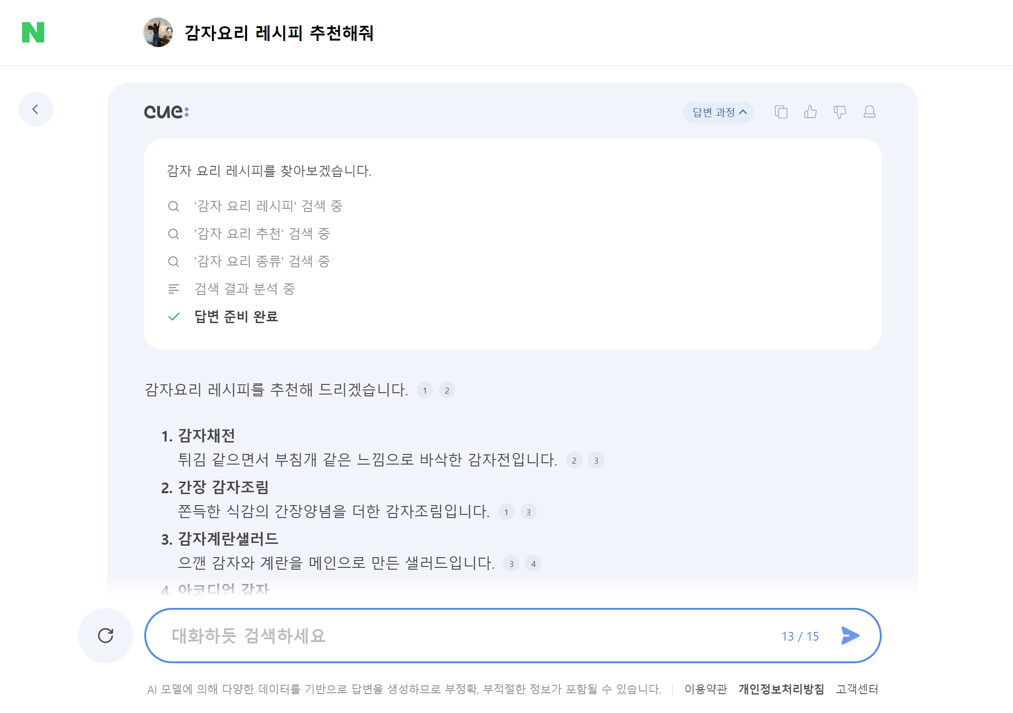Image resolution: width=1013 pixels, height=713 pixels.
Task: Open citation 4 on 감자계란샐러드 line
Action: click(x=533, y=564)
